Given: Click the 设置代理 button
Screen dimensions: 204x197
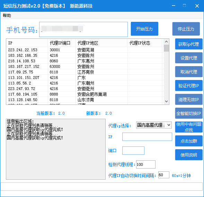Looking at the screenshot, I should (x=189, y=58).
